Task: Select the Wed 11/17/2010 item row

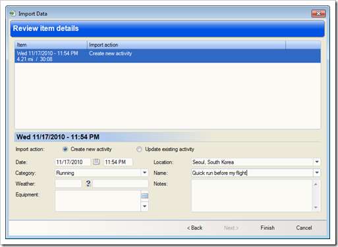Action: [x=168, y=56]
